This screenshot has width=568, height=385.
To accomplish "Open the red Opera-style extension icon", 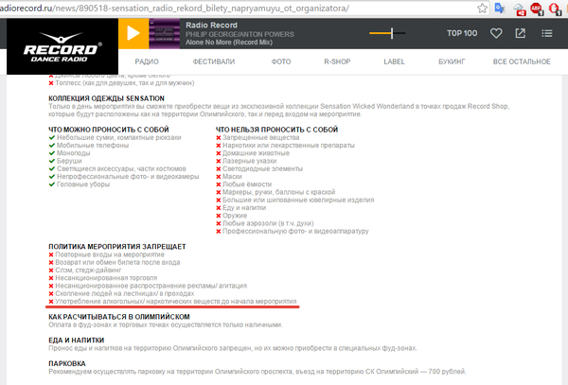I will point(555,9).
